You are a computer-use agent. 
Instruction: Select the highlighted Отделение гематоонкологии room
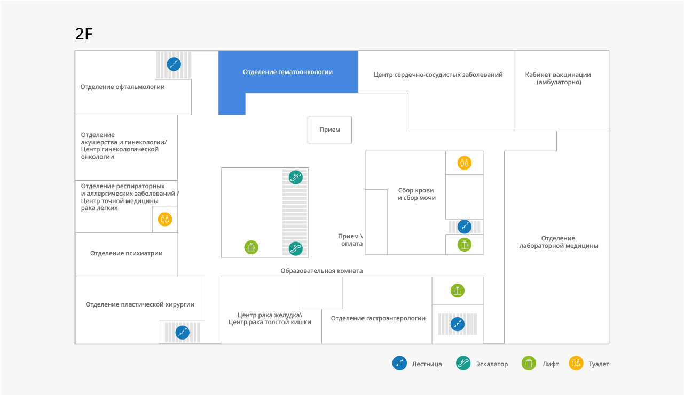pyautogui.click(x=288, y=72)
